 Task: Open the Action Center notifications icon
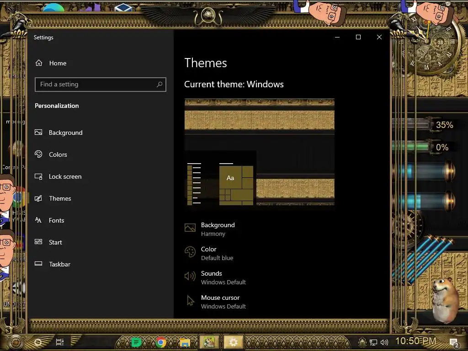point(454,343)
